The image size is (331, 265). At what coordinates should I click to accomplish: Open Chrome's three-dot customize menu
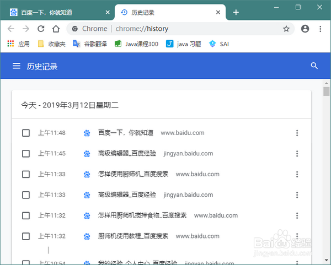320,29
